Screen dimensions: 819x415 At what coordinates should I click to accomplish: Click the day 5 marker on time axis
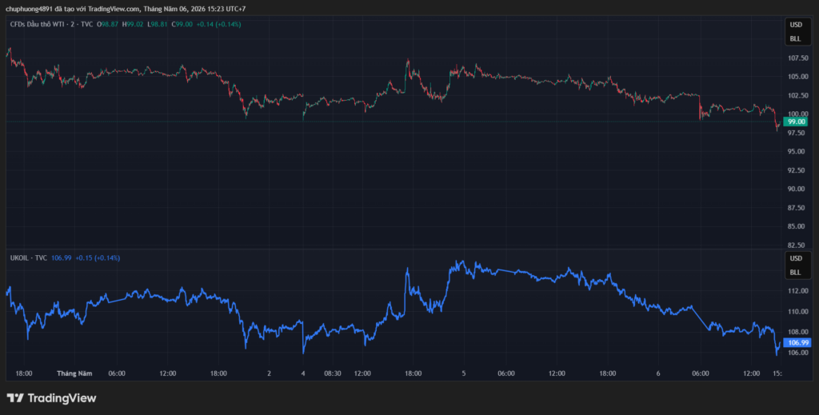pyautogui.click(x=464, y=373)
